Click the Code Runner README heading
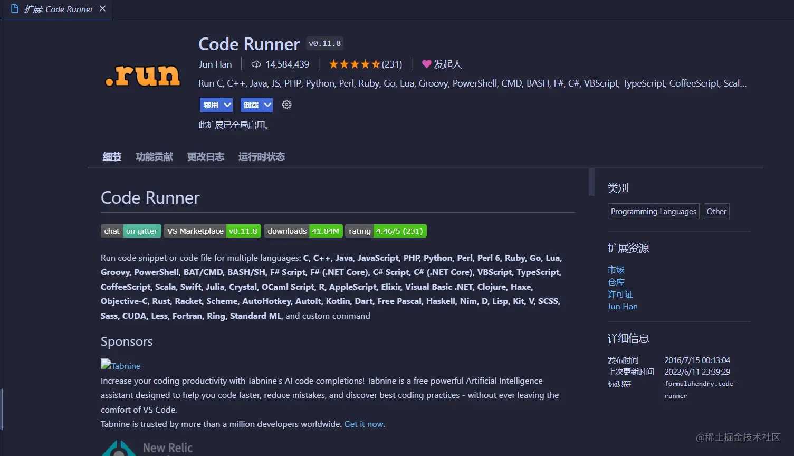Screen dimensions: 794x456 coord(150,197)
